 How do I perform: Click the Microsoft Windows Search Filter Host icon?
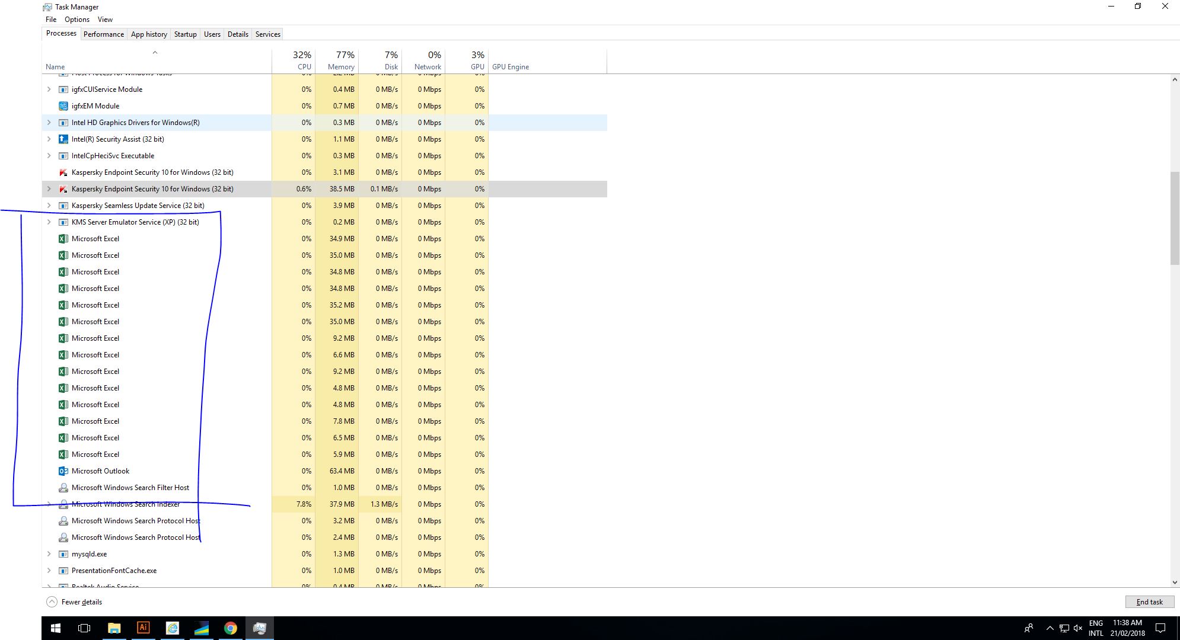(x=63, y=488)
